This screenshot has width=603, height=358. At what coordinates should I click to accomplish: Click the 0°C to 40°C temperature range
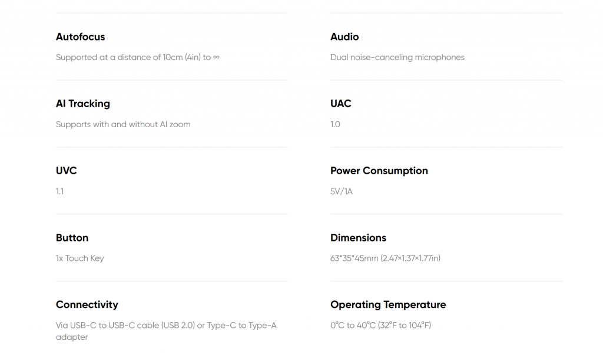click(381, 325)
